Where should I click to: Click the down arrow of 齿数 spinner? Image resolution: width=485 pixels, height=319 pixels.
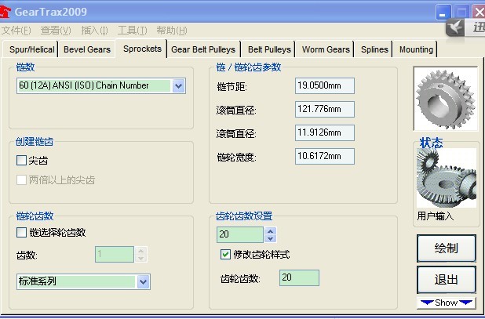point(141,258)
